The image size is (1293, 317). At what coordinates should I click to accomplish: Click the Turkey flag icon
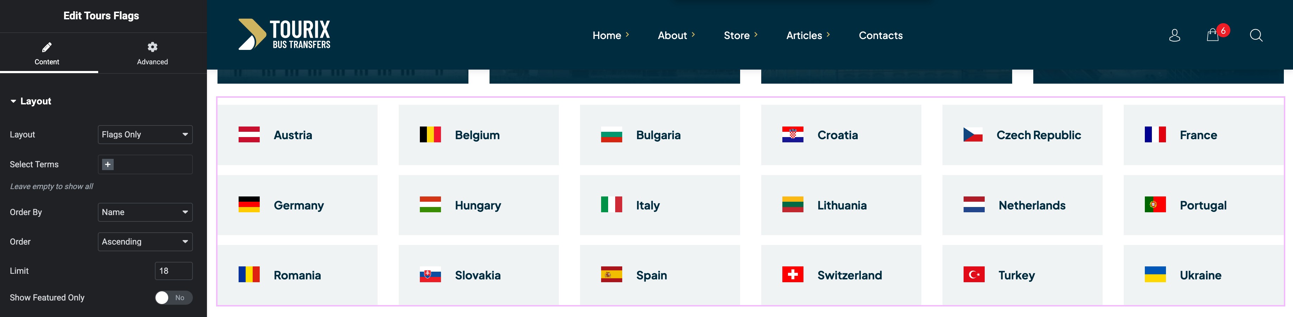pyautogui.click(x=974, y=275)
